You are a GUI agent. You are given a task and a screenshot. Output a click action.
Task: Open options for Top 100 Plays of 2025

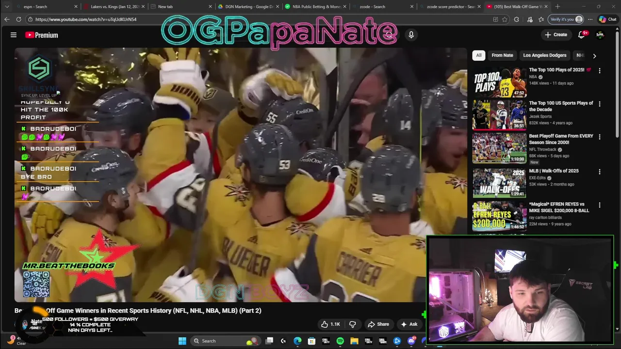point(600,71)
